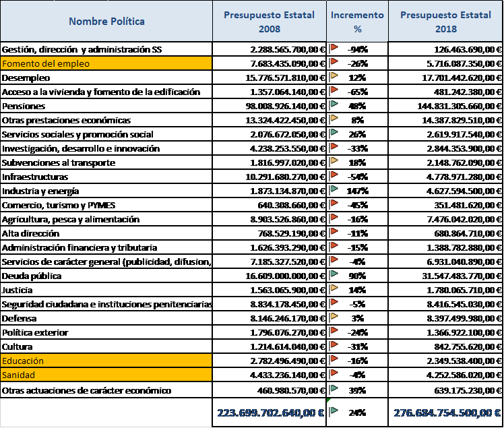This screenshot has width=504, height=428.
Task: Click the green flag in the totals row
Action: coord(334,411)
